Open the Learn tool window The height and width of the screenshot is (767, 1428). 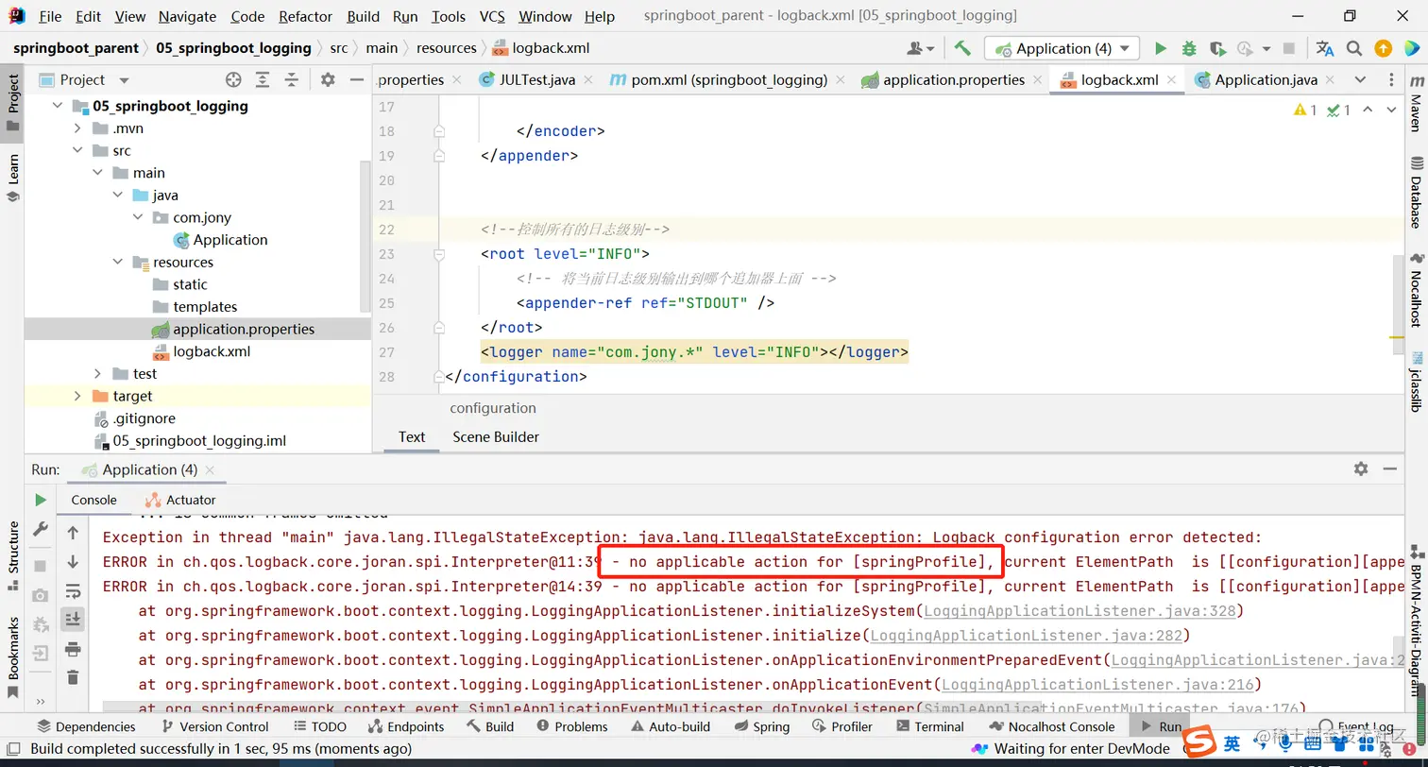[x=13, y=179]
